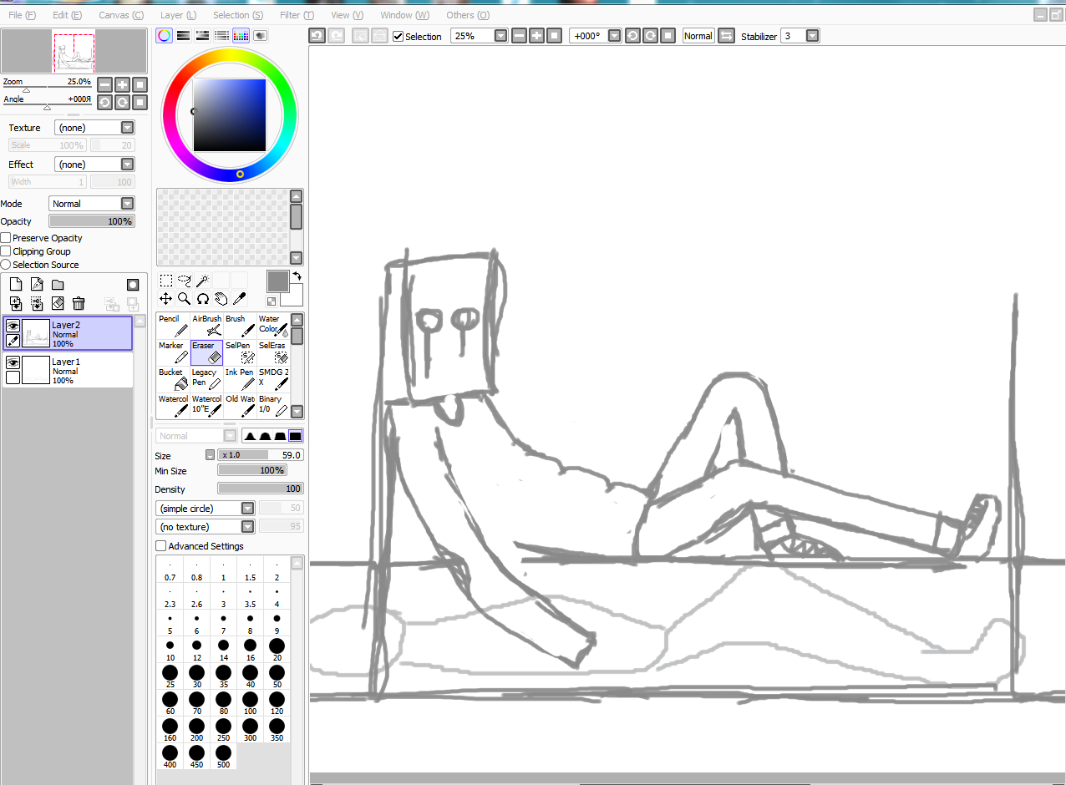Viewport: 1066px width, 785px height.
Task: Open the canvas zoom percentage dropdown
Action: (500, 36)
